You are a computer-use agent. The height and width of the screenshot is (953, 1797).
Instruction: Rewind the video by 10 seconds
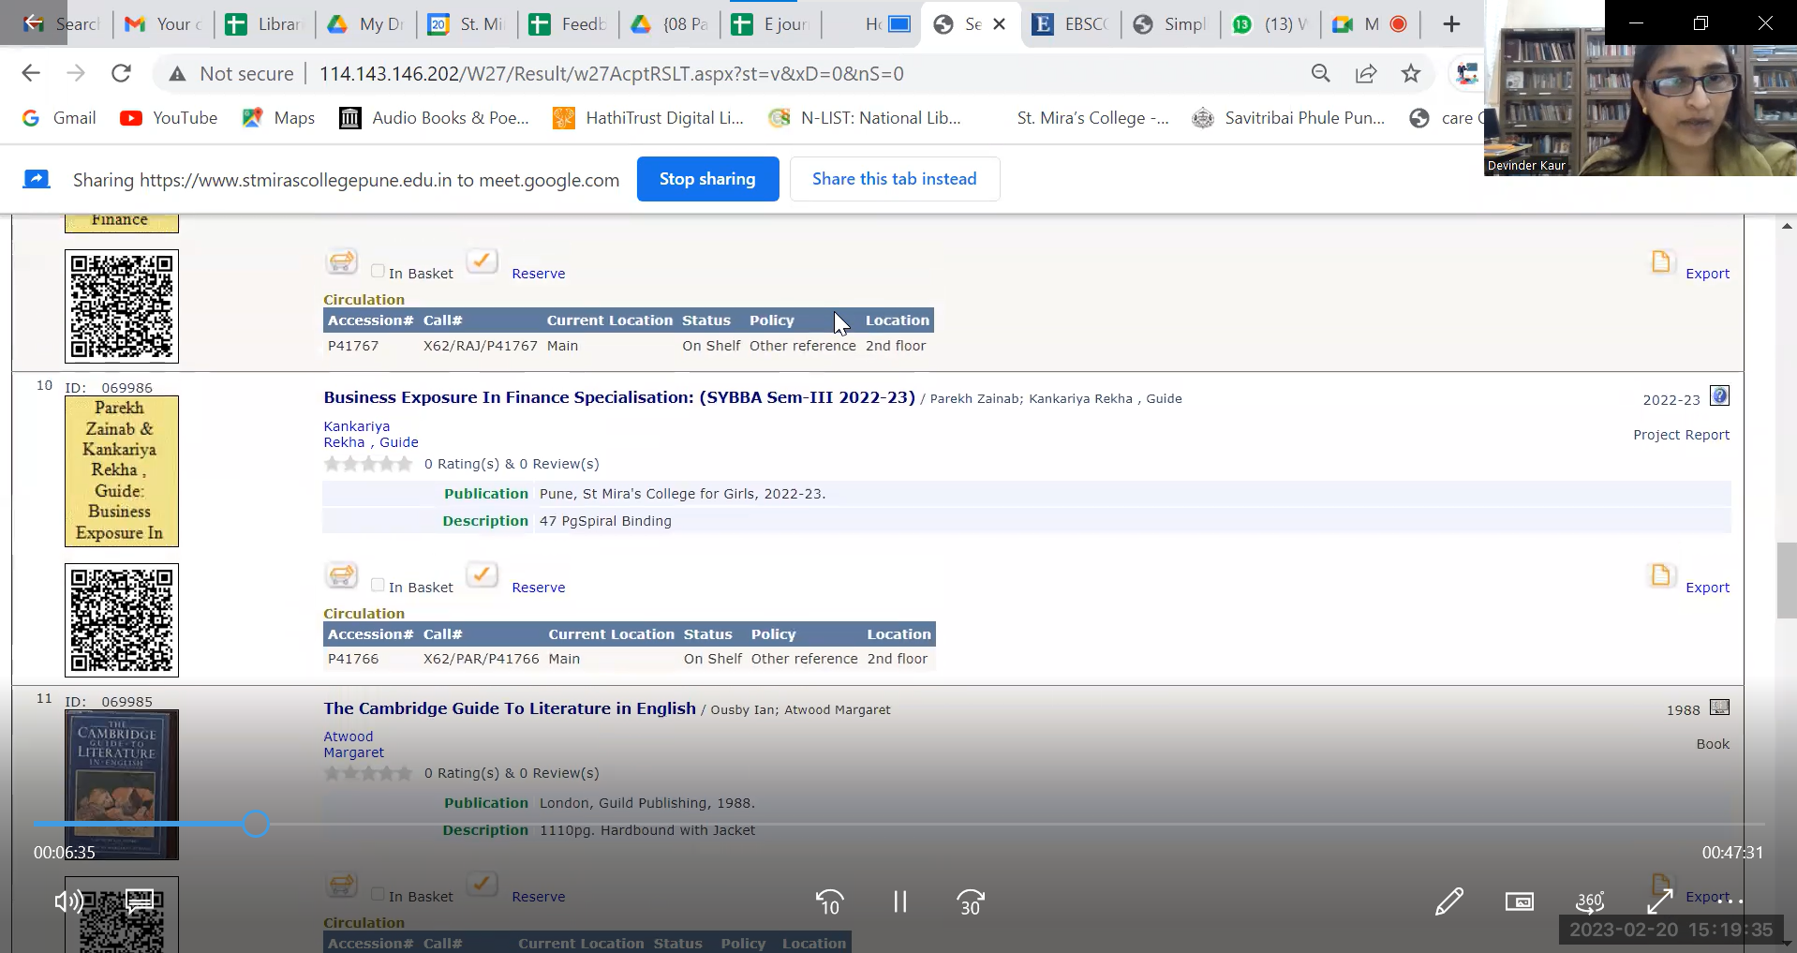(x=829, y=901)
